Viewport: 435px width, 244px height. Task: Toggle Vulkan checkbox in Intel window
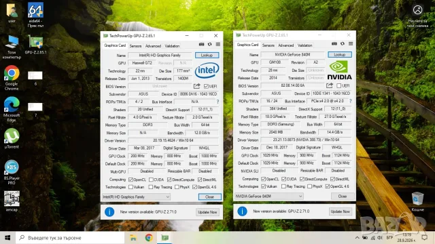pyautogui.click(x=131, y=187)
